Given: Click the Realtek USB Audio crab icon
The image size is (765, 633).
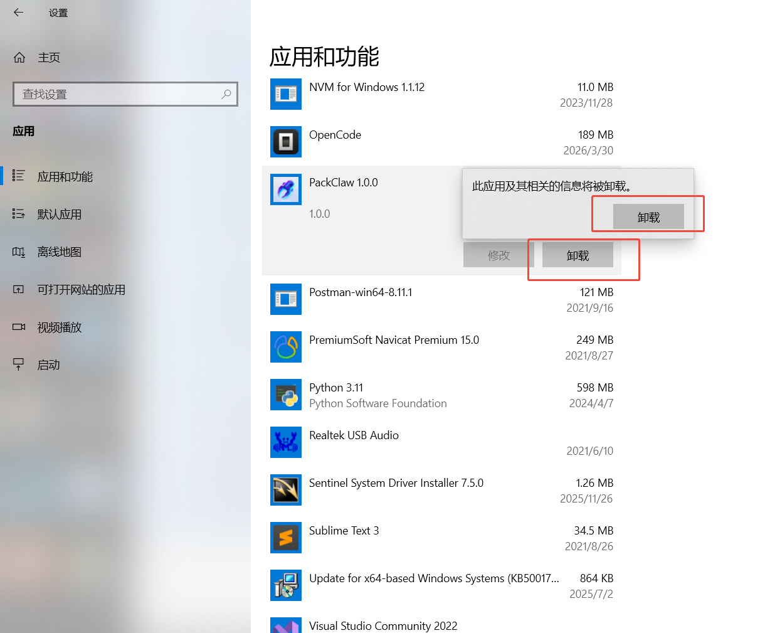Looking at the screenshot, I should pos(286,442).
